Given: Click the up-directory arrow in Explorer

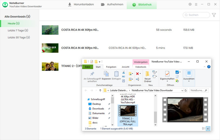Looking at the screenshot, I should 100,90.
